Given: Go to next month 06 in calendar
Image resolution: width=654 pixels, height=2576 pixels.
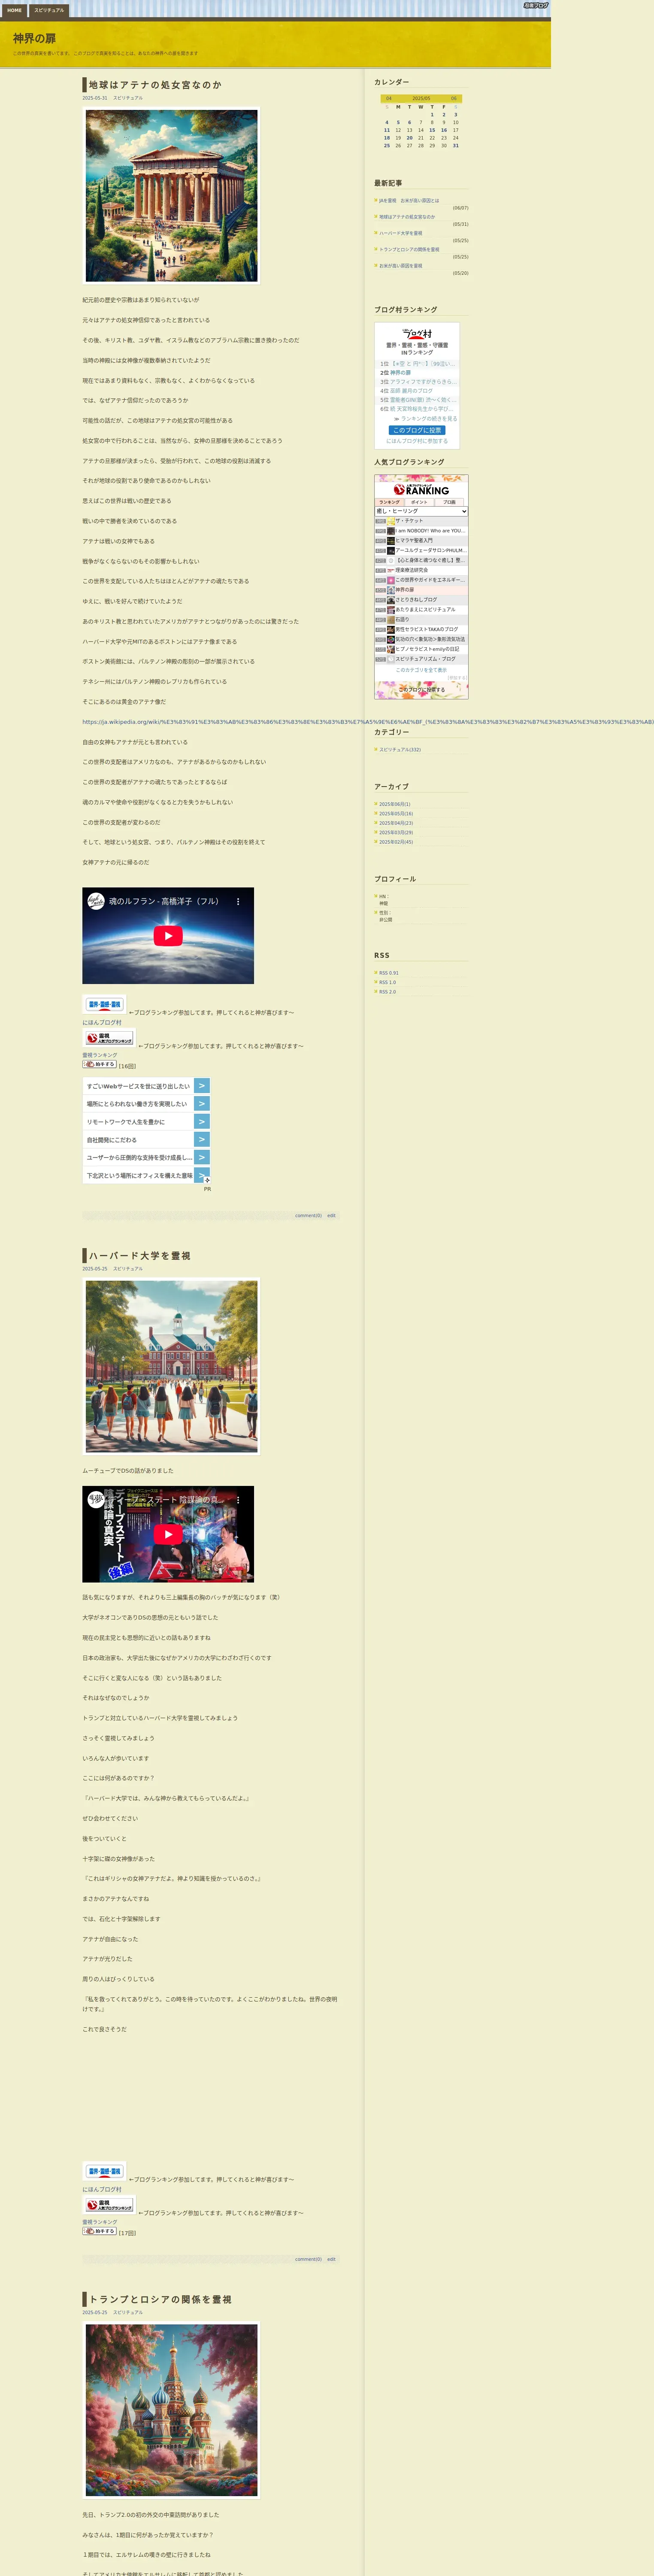Looking at the screenshot, I should (453, 99).
